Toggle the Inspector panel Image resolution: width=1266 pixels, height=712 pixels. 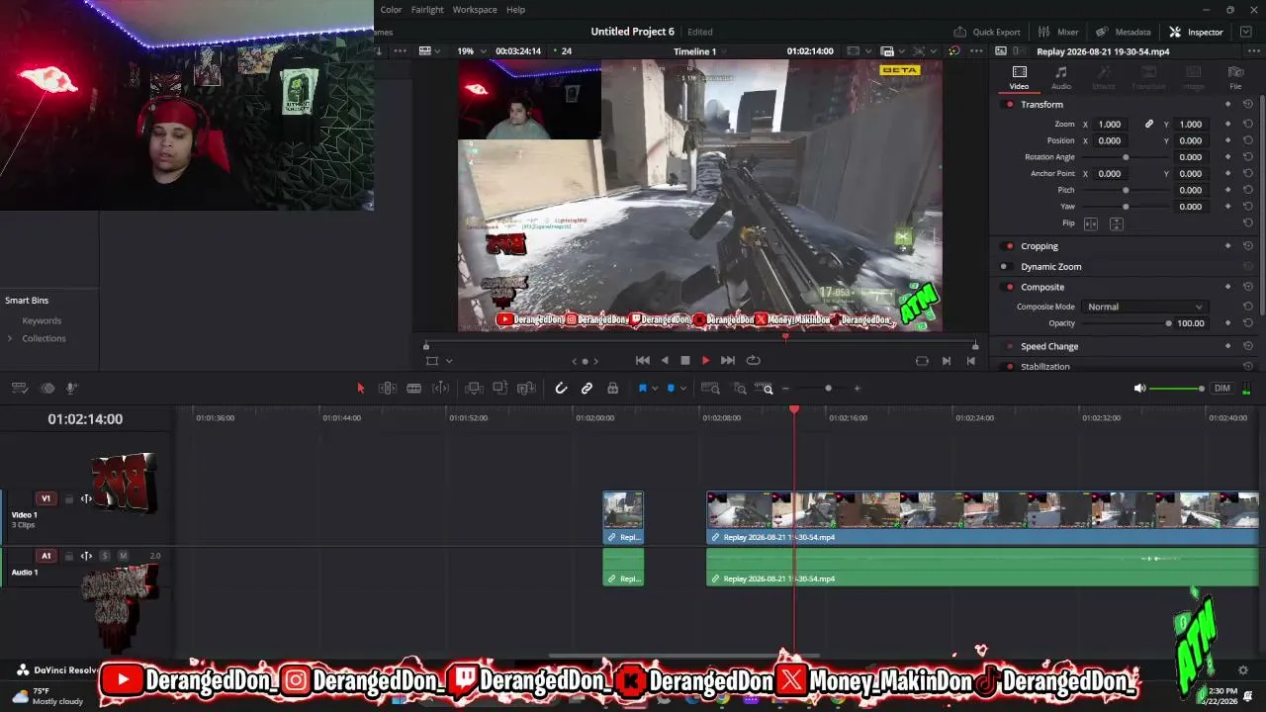coord(1196,32)
